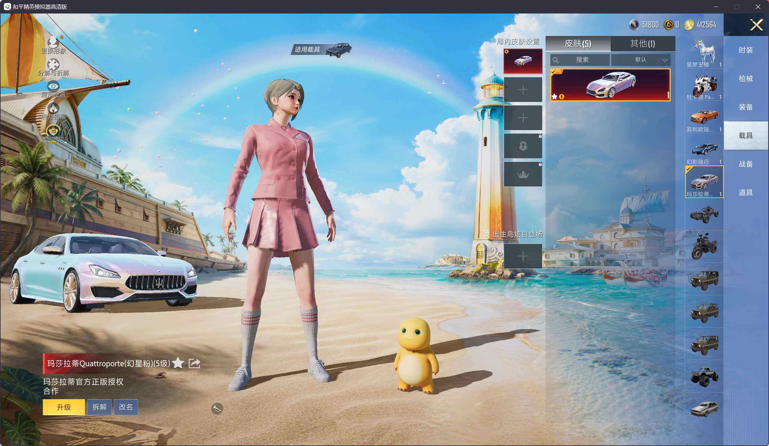
Task: Open the 枪械 firearms category
Action: point(746,79)
